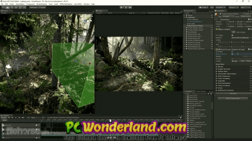Image resolution: width=252 pixels, height=141 pixels.
Task: Expand TeaserScene_05 in Hierarchy
Action: point(184,38)
